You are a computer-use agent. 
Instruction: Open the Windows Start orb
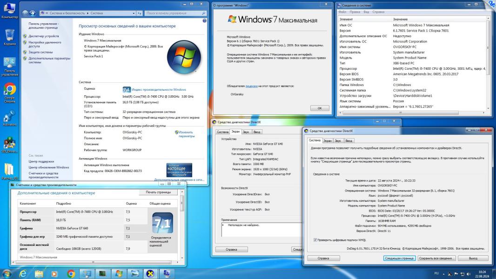point(7,273)
